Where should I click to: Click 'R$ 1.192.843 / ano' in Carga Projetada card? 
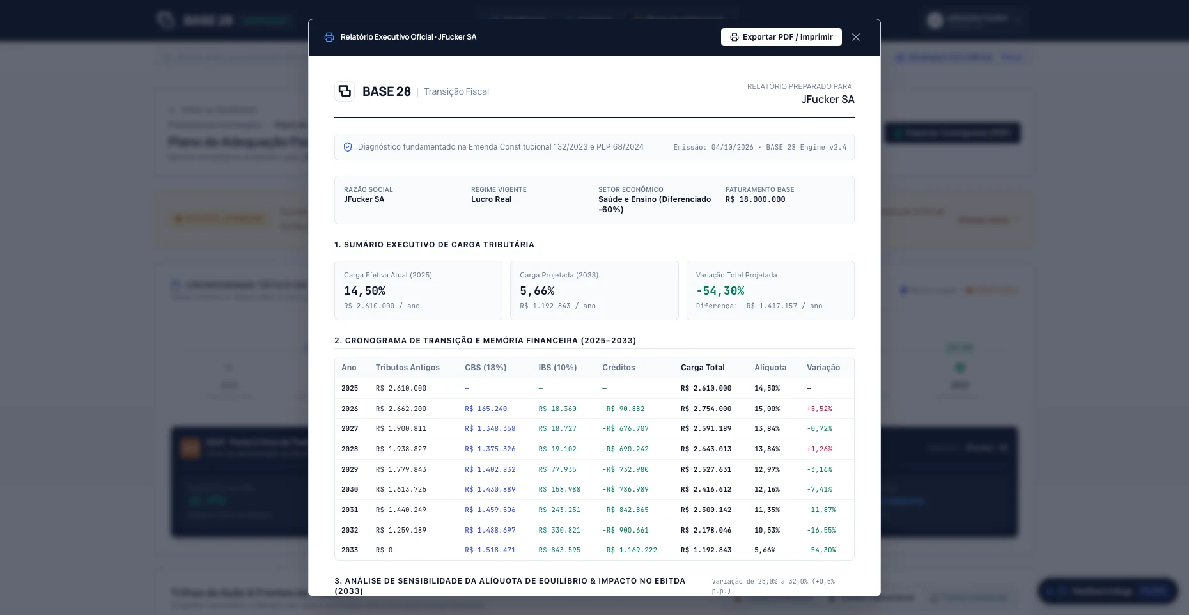click(x=557, y=306)
